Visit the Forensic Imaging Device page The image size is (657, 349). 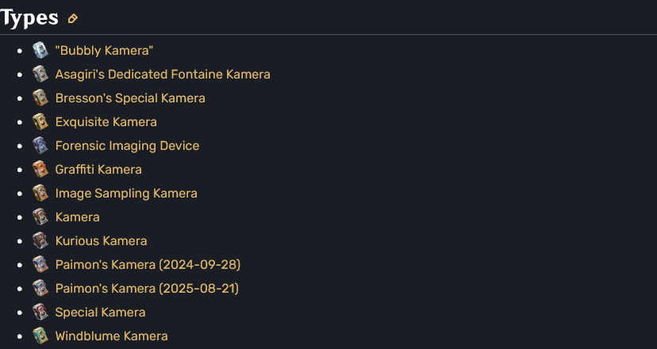click(128, 146)
